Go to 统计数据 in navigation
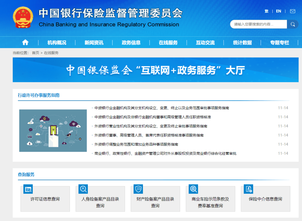 [x=242, y=43]
